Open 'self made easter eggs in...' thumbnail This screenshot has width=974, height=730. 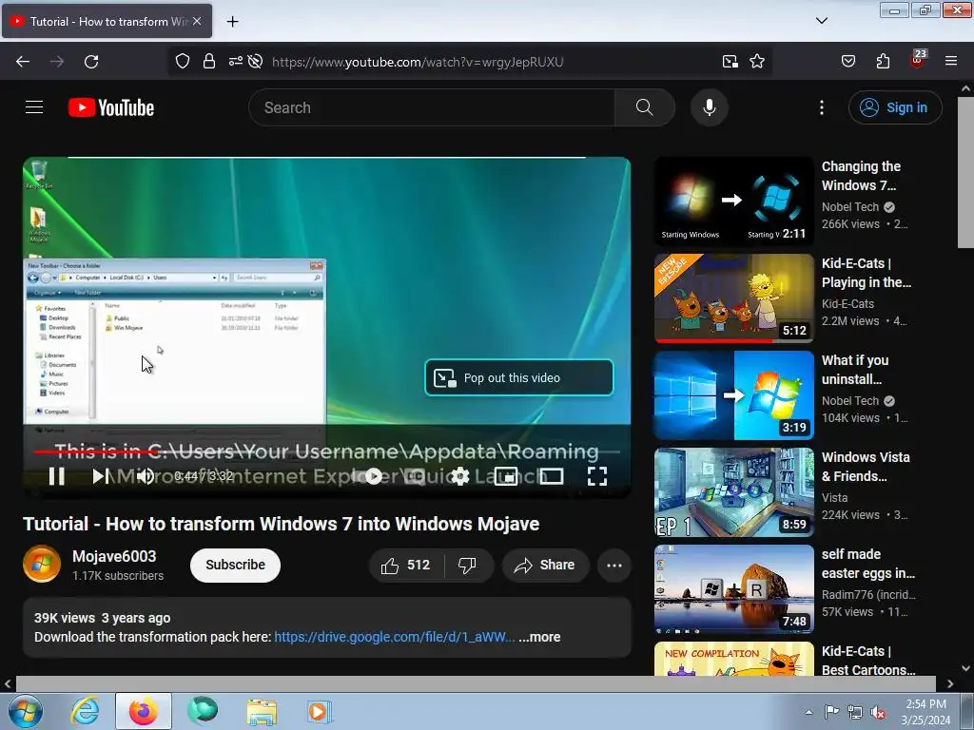pos(733,589)
